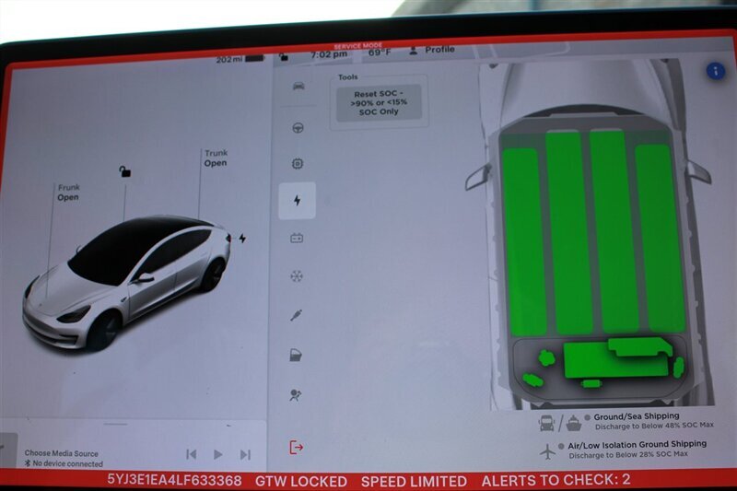
Task: Tap Choose Media Source
Action: pos(62,453)
